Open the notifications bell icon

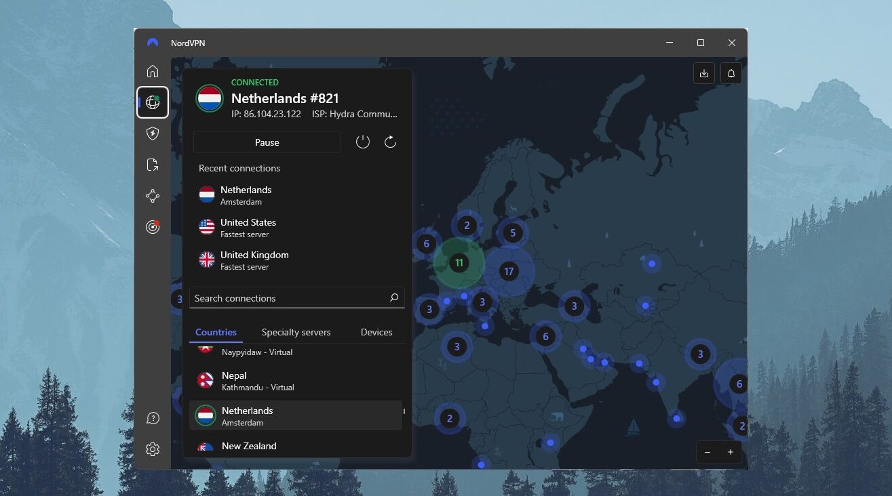point(731,73)
